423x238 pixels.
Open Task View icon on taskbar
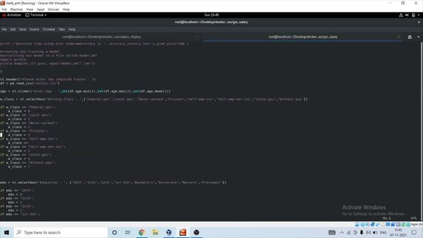128,232
